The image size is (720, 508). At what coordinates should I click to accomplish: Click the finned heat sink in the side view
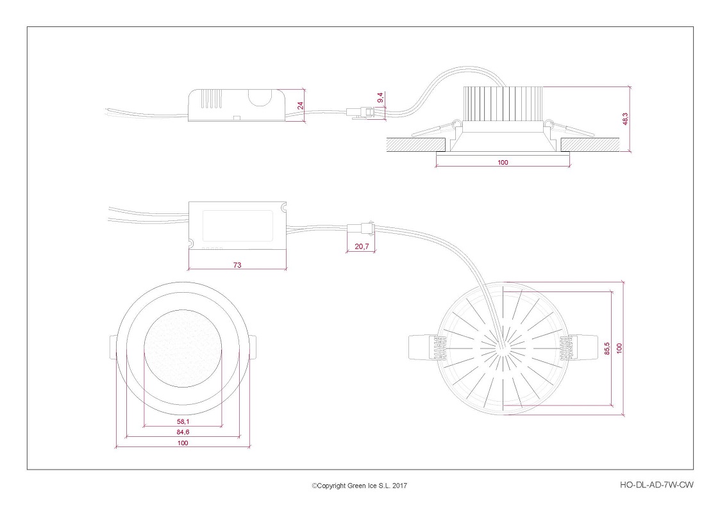tap(503, 103)
